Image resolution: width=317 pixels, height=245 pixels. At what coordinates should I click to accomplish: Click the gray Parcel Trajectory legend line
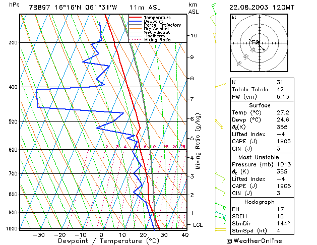[x=135, y=25]
